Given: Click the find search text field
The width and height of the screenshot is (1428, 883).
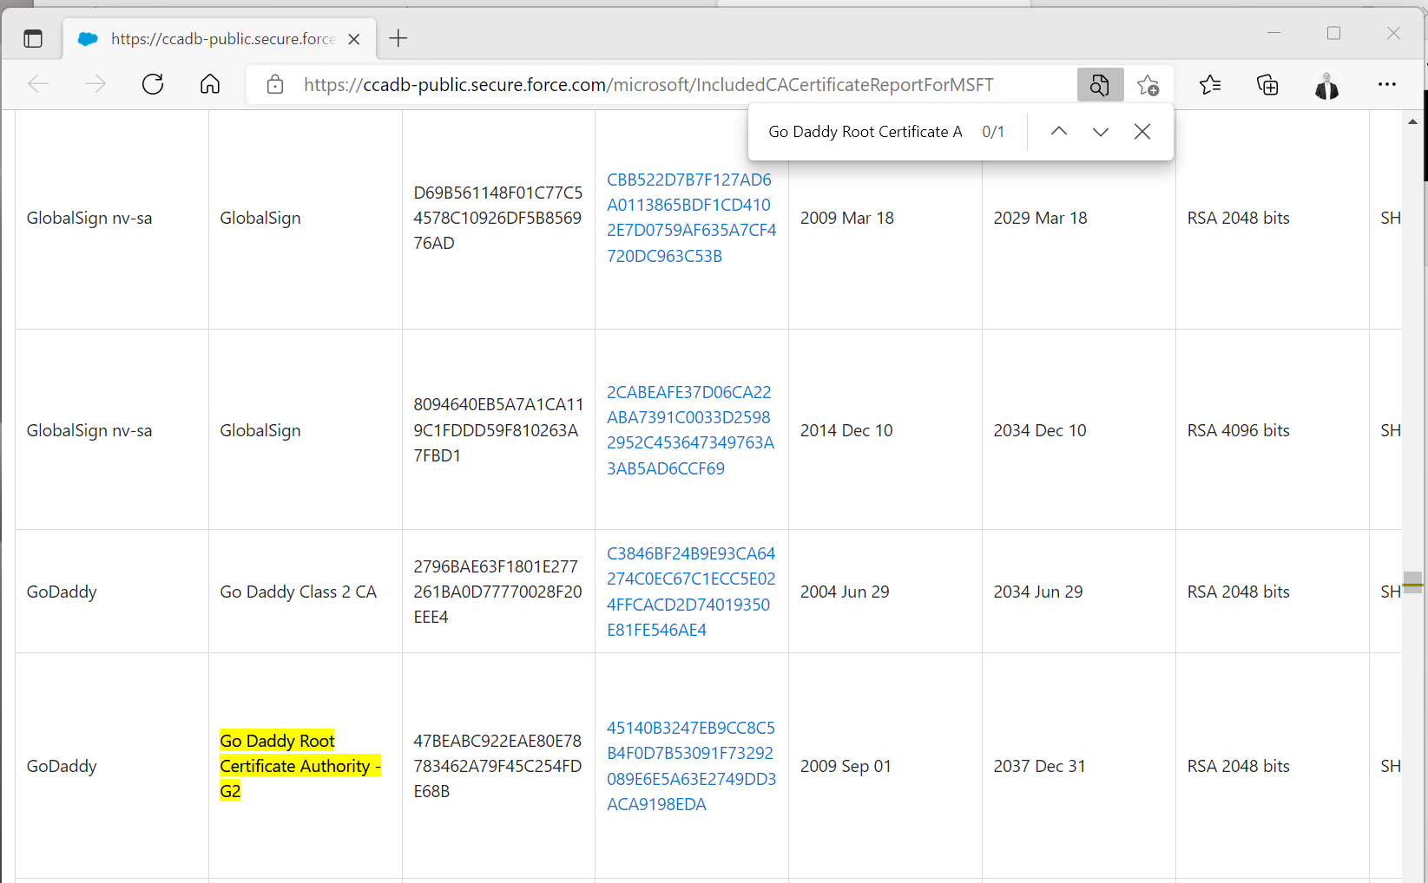Looking at the screenshot, I should (865, 132).
